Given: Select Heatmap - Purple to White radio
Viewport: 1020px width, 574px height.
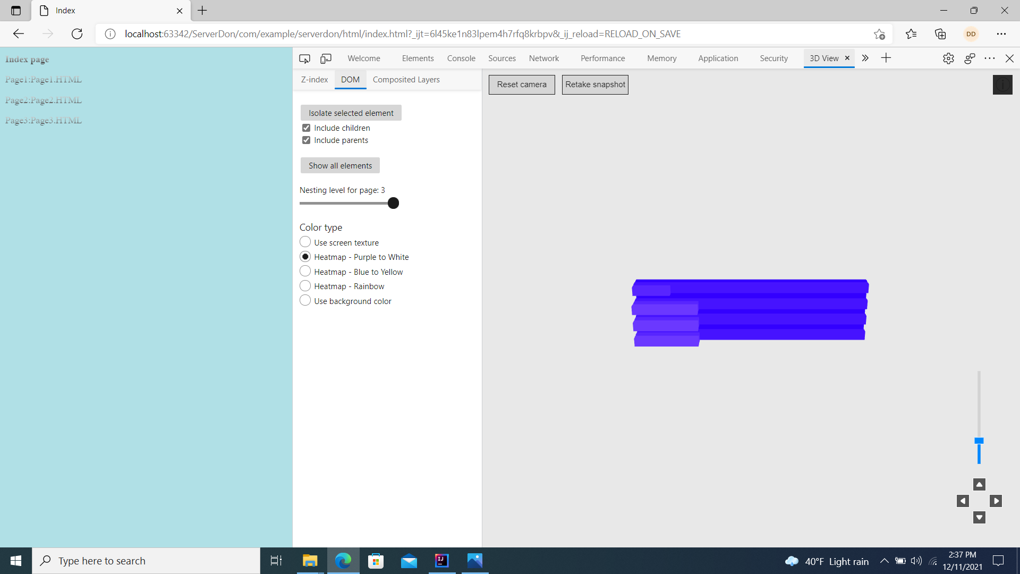Looking at the screenshot, I should pos(305,257).
